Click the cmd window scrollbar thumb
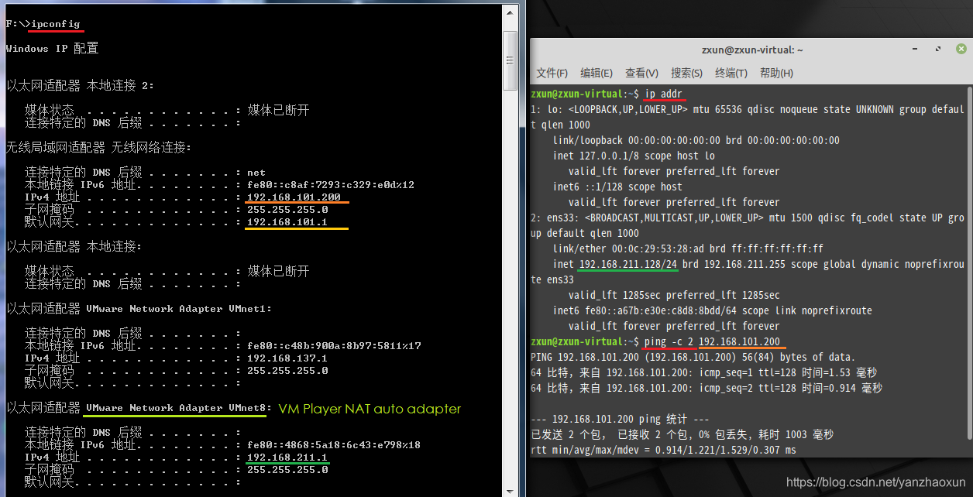The height and width of the screenshot is (497, 973). click(510, 61)
